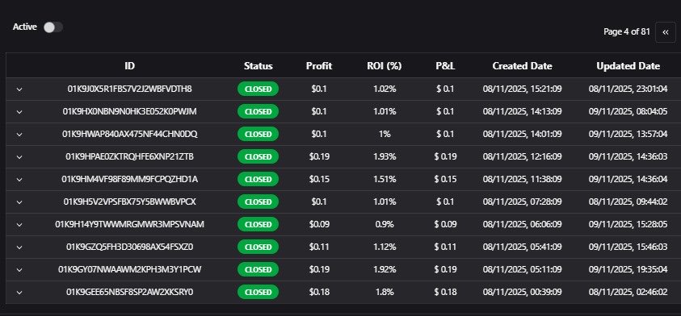Expand row 01K9HM4VF98F89MM9FCPQZHD1A
The image size is (681, 316).
(x=19, y=180)
